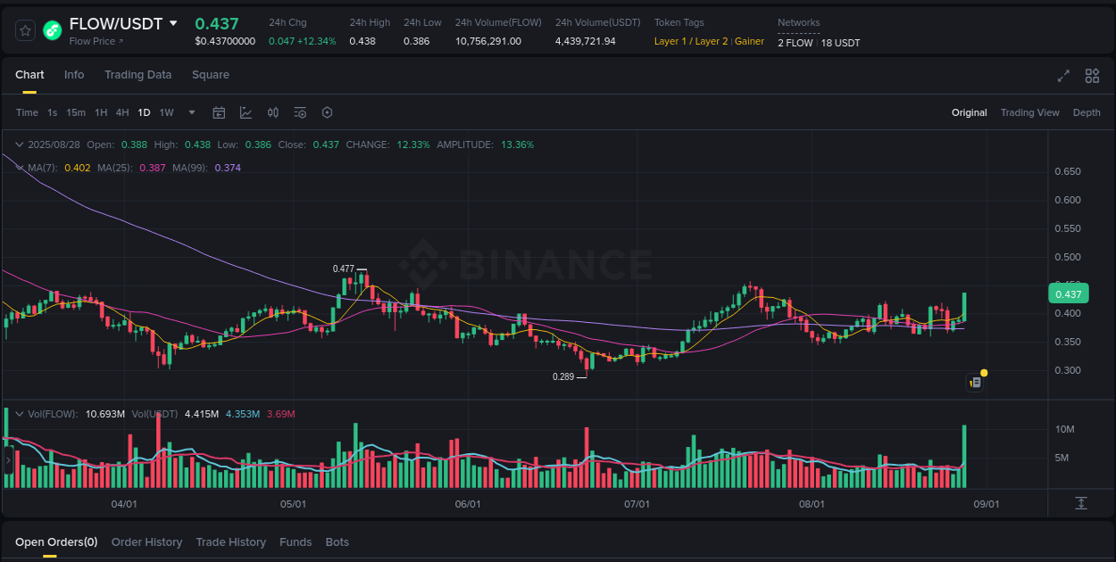Screen dimensions: 1116x562
Task: Select the 1W timeframe
Action: [166, 112]
